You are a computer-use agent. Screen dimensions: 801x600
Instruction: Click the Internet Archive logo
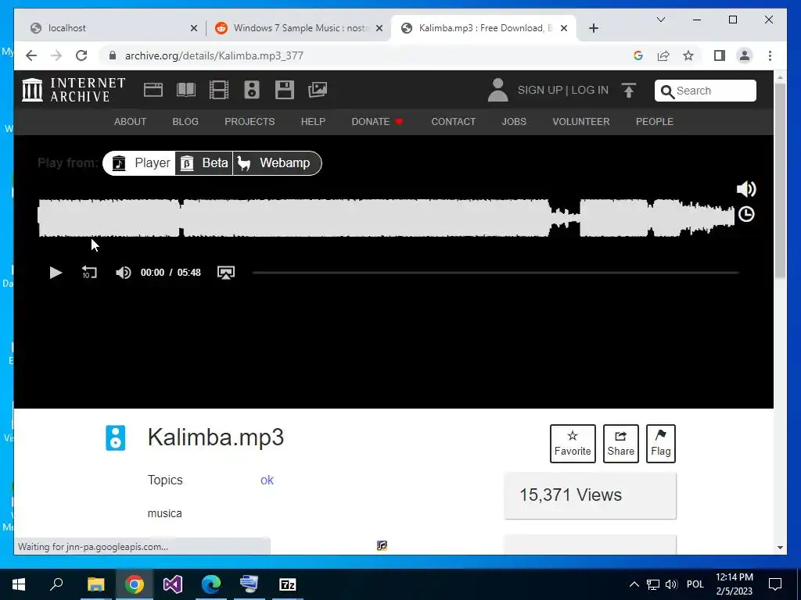74,90
